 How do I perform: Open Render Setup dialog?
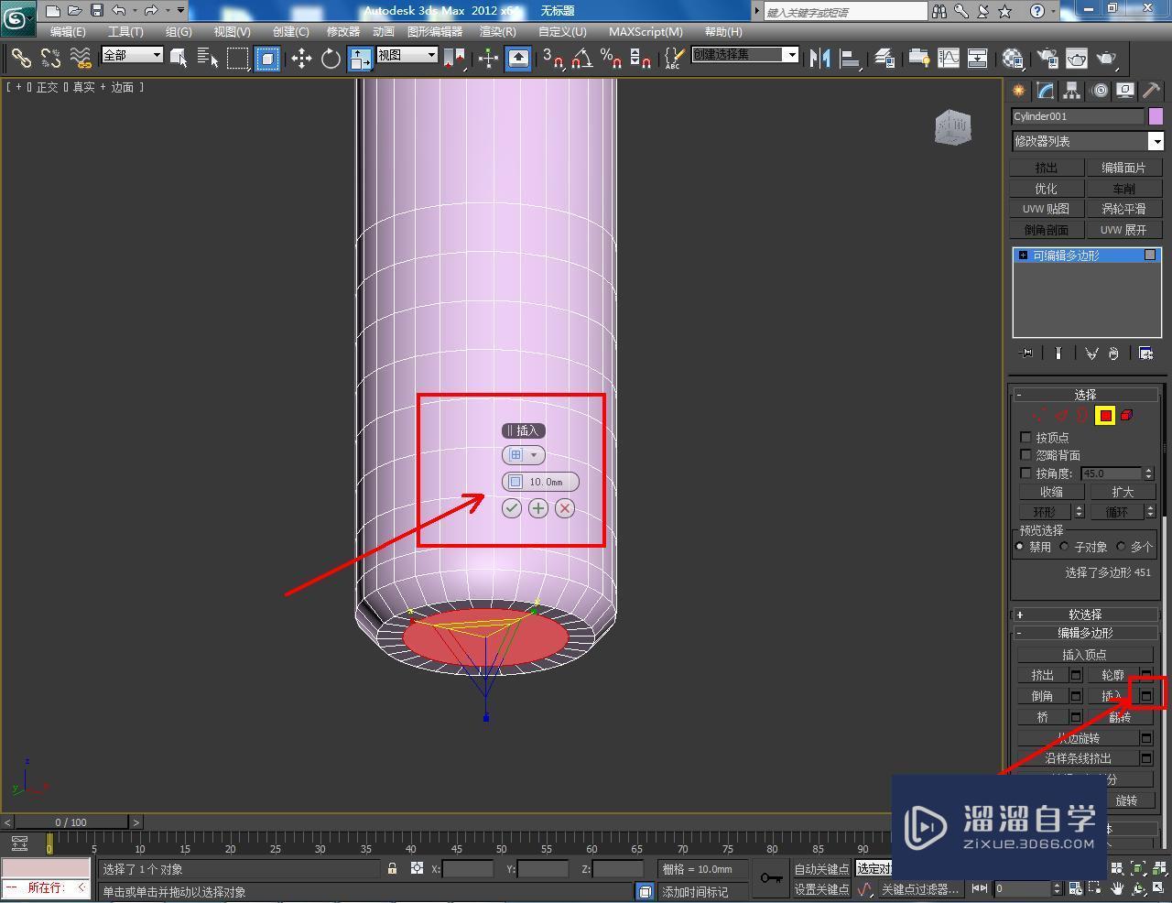(1047, 59)
